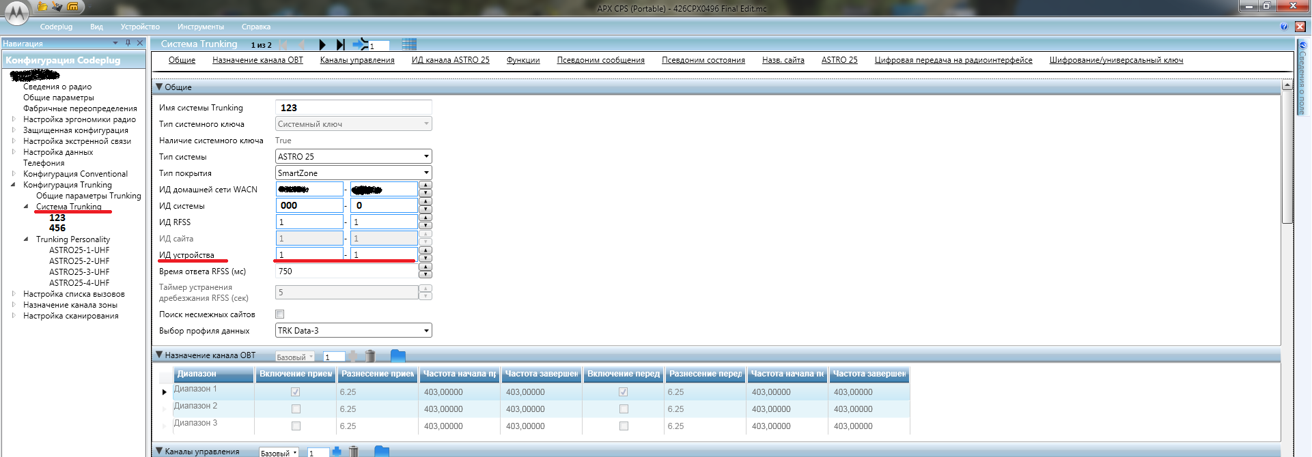Click the open codeplug folder icon in quick access

pyautogui.click(x=42, y=7)
